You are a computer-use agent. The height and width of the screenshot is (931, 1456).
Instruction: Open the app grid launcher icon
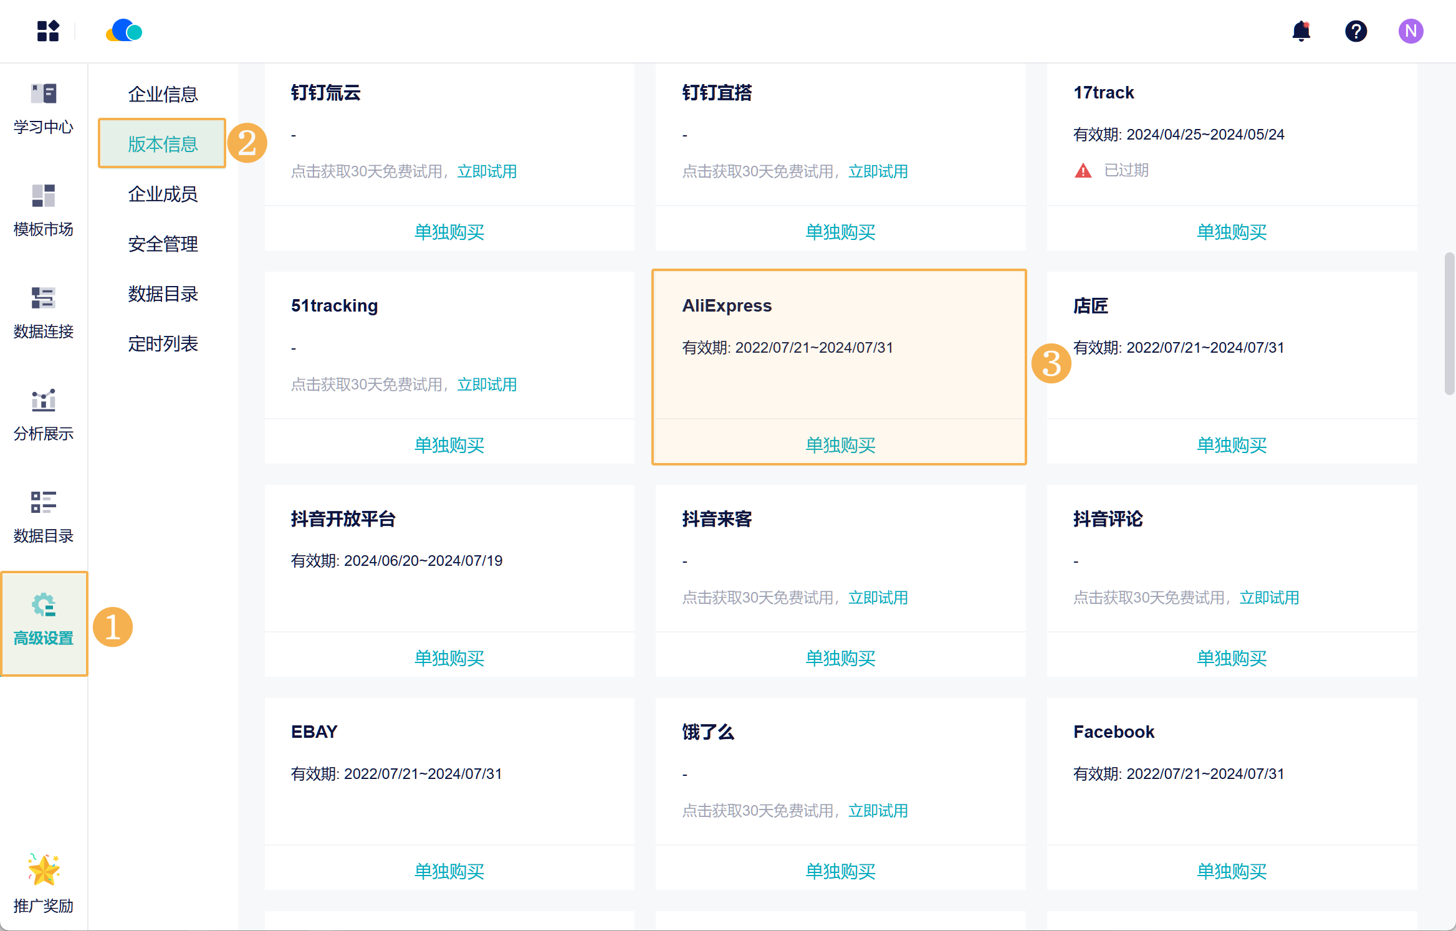pos(48,31)
